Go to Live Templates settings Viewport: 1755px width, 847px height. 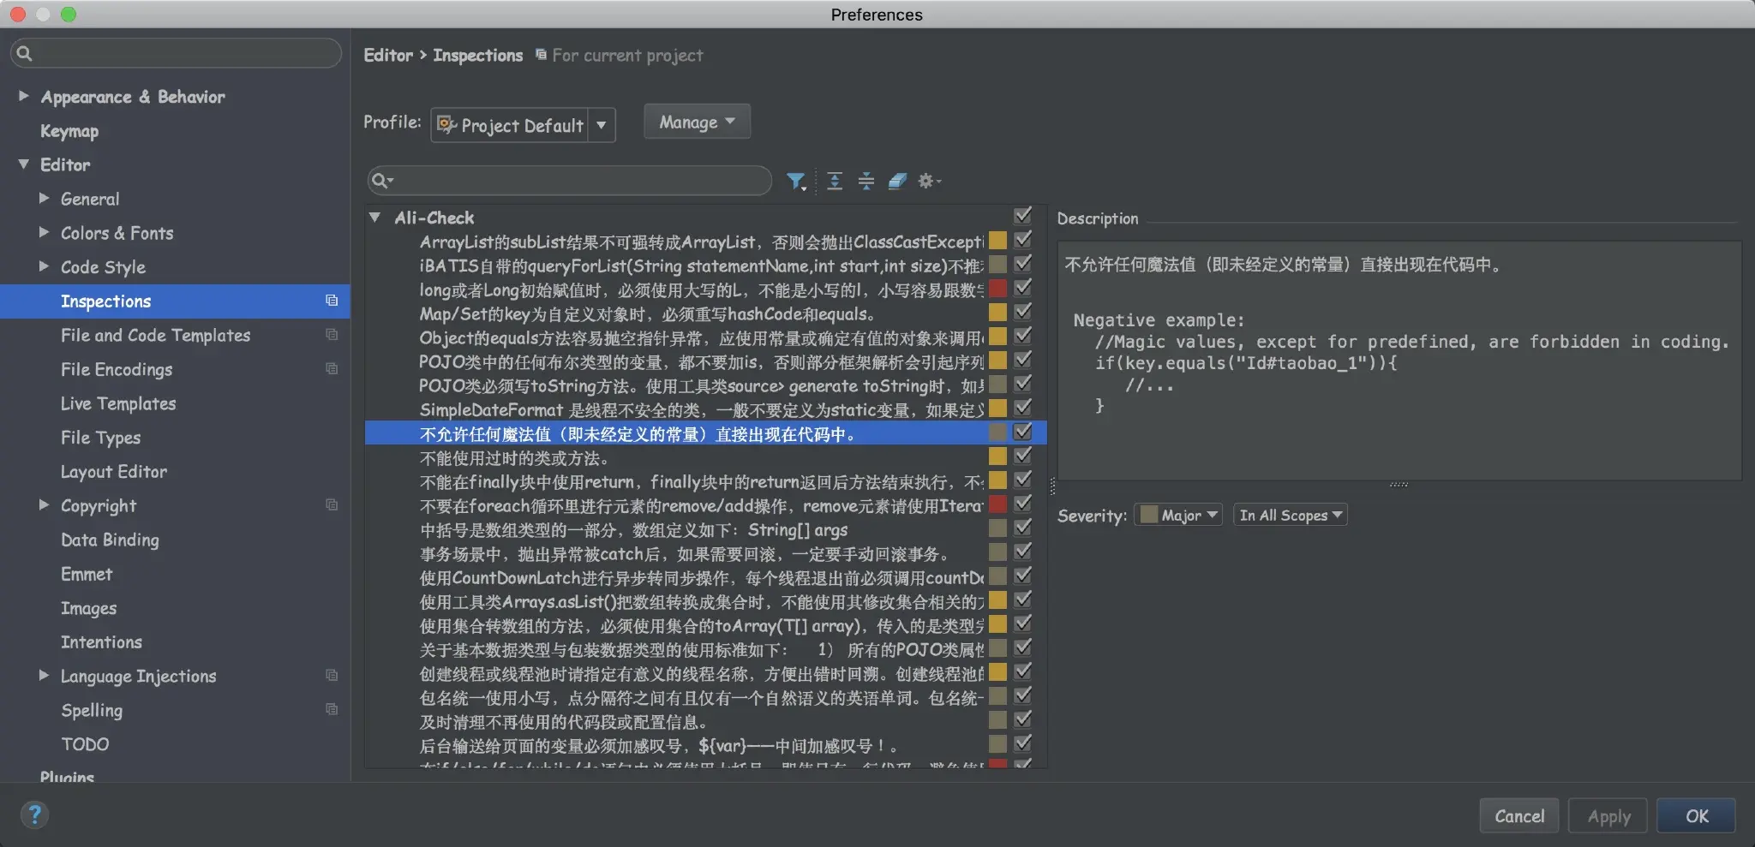tap(118, 403)
